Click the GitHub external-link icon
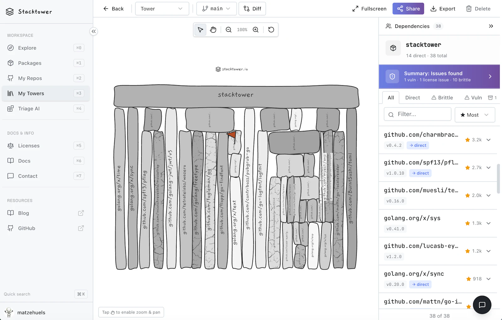Image resolution: width=502 pixels, height=320 pixels. click(81, 228)
